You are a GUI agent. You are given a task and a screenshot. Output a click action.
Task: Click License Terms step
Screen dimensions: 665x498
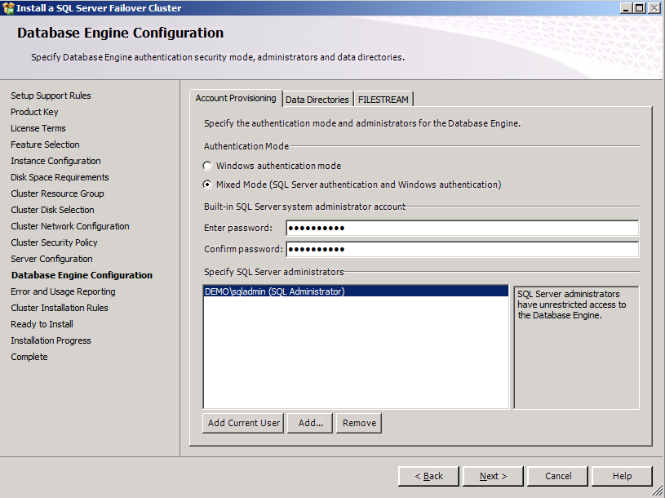point(38,128)
